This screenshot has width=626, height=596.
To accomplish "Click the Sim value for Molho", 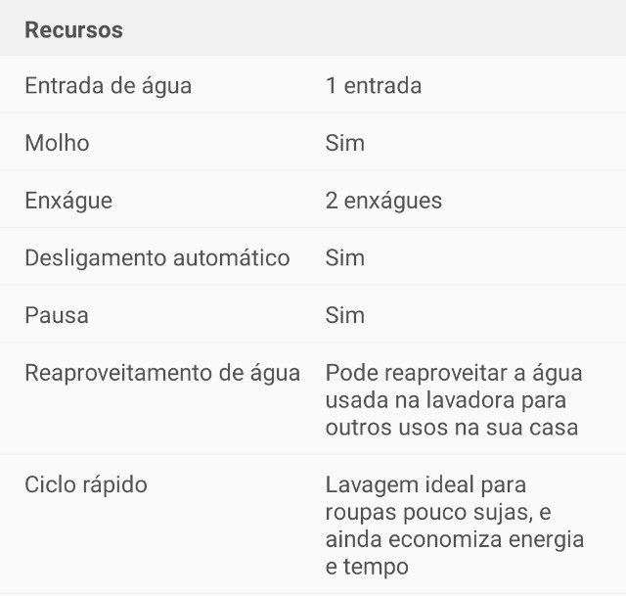I will [345, 143].
